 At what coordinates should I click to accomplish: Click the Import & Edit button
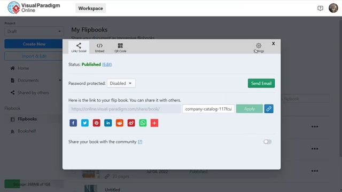click(34, 56)
